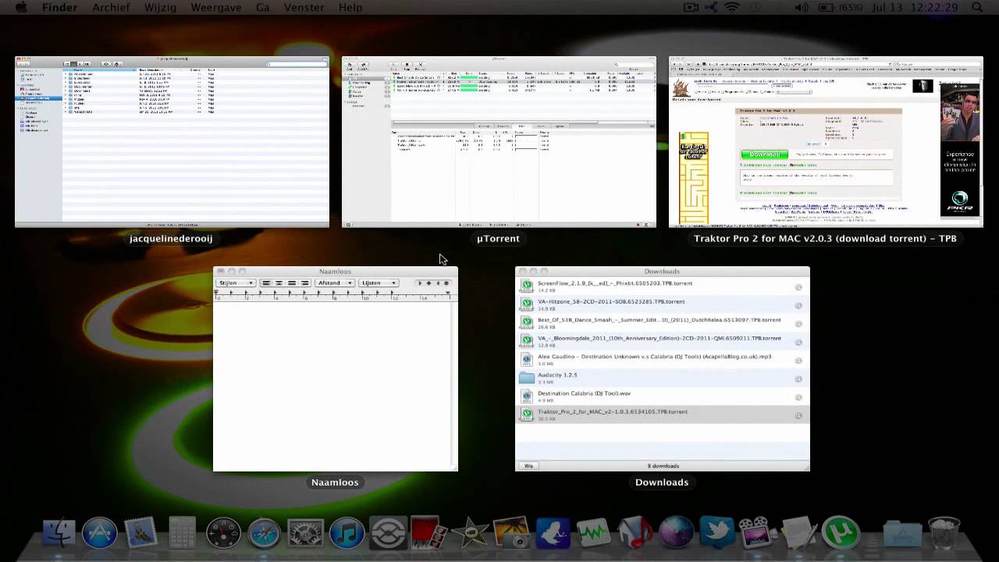The image size is (999, 562).
Task: Click magnifier beside Destination Calabria wav
Action: click(x=798, y=397)
